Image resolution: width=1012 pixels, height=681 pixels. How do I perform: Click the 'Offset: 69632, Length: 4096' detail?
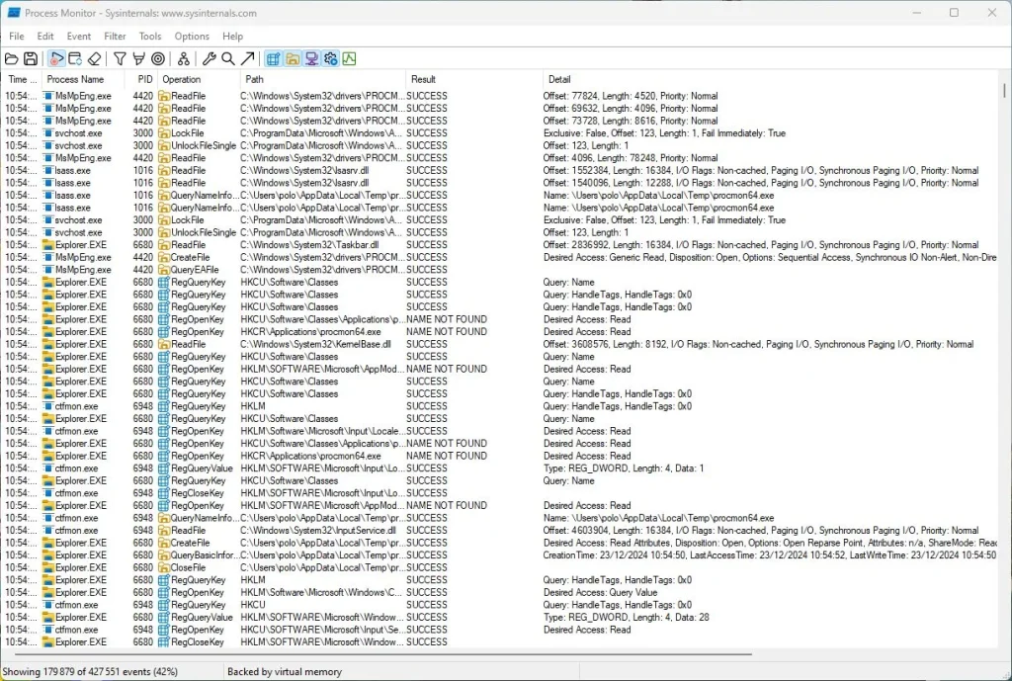631,109
